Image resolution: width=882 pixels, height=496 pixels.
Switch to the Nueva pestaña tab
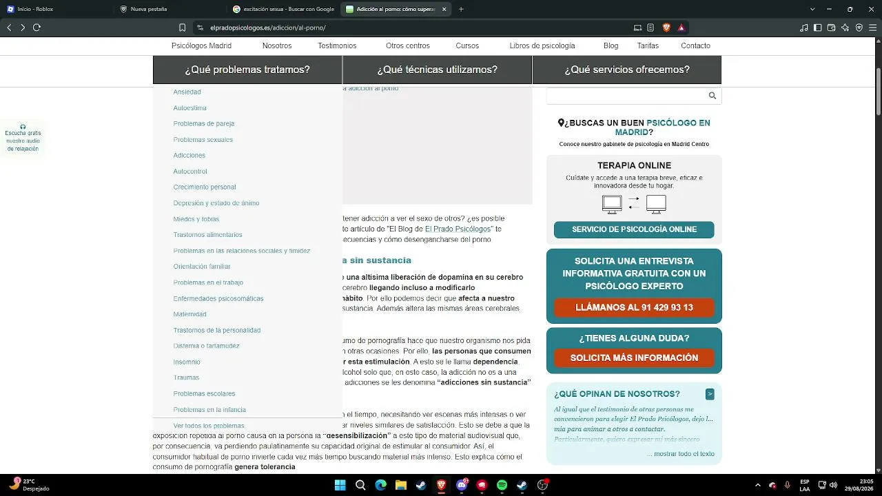pyautogui.click(x=169, y=9)
